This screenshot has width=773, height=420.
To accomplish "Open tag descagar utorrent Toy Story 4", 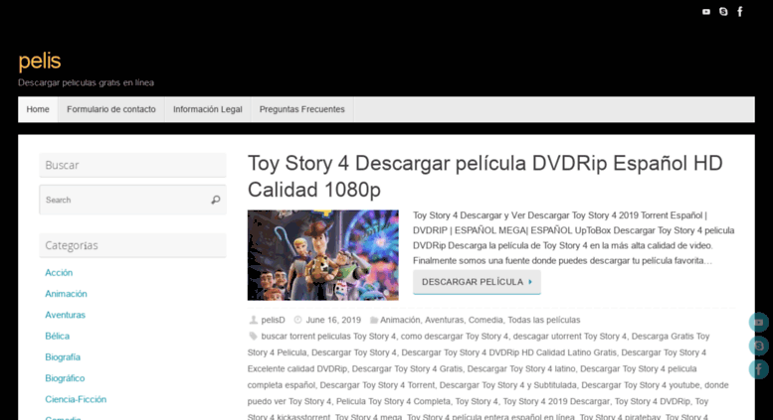I will tap(570, 337).
